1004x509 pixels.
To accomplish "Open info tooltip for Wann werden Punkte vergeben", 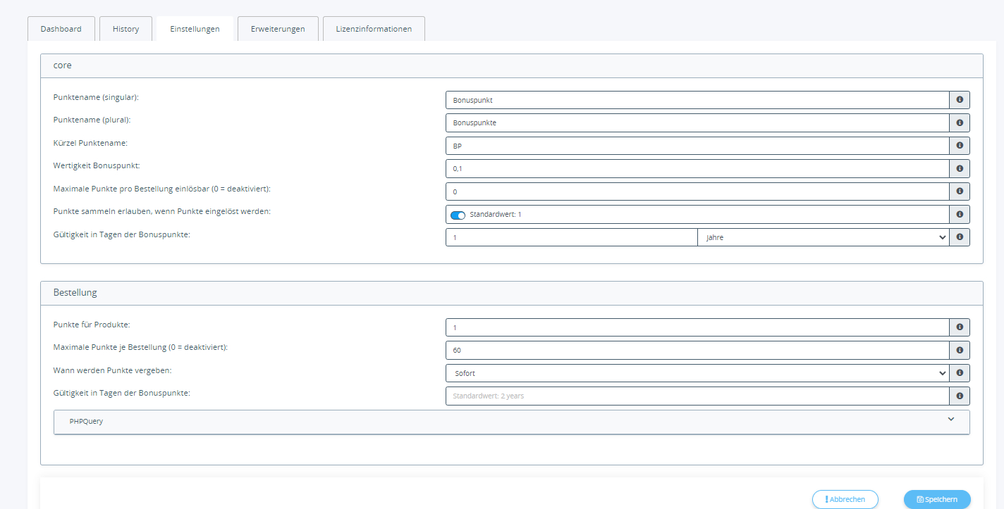I will click(960, 372).
